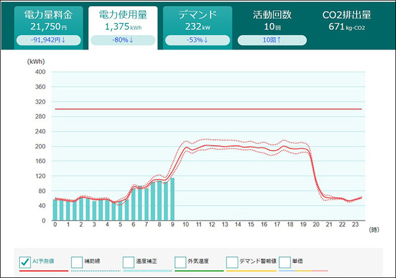Select the 電力使用量 tab
This screenshot has width=396, height=278.
tap(122, 20)
